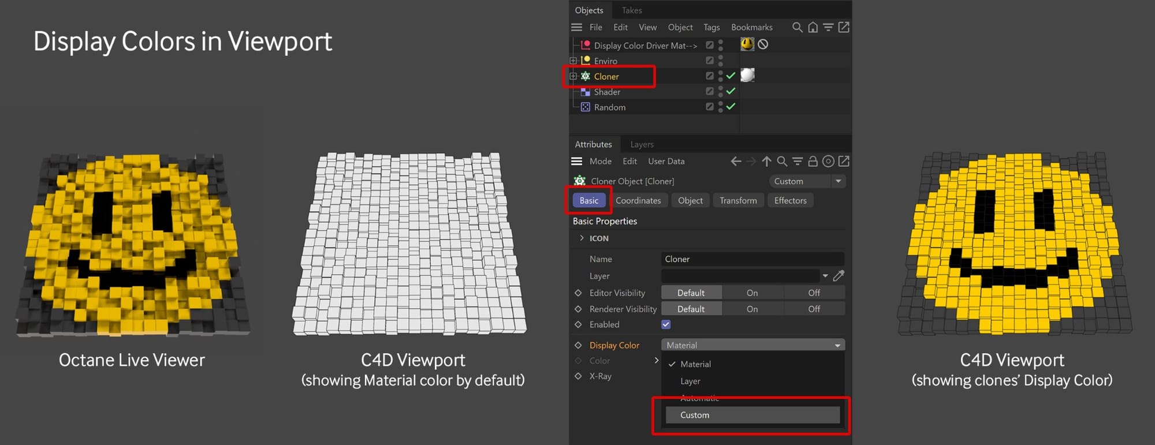The image size is (1155, 445).
Task: Switch to the Takes tab
Action: pos(632,10)
